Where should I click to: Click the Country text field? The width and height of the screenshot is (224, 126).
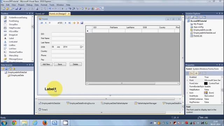68,51
